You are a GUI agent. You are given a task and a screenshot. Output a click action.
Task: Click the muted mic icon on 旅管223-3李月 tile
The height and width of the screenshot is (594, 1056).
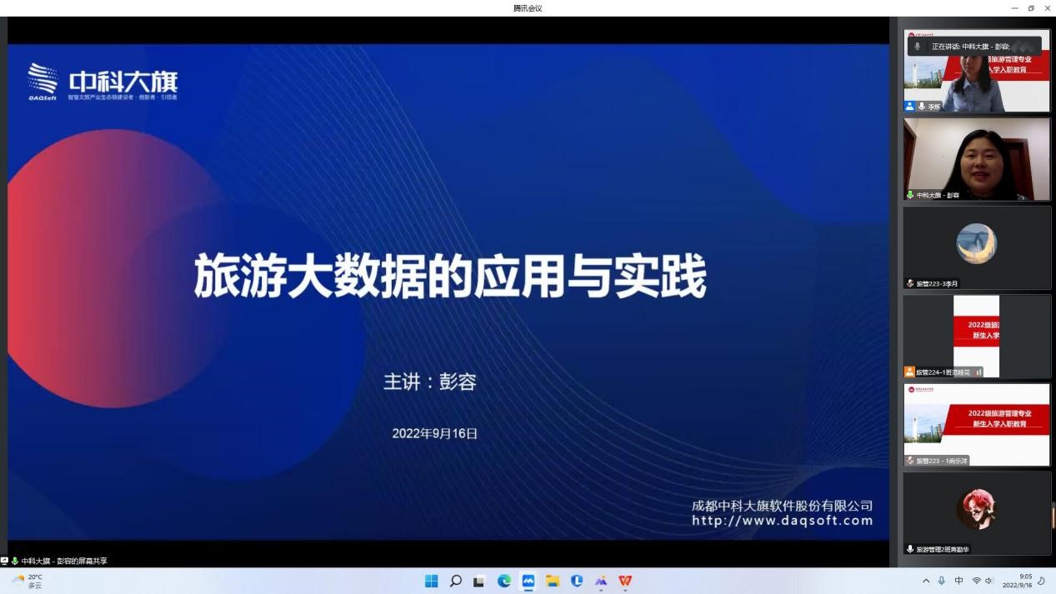(910, 283)
